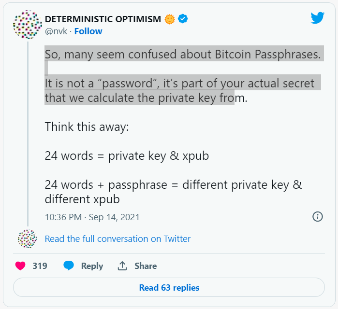Open the tweet info circle icon
Viewport: 338px width, 309px height.
[x=318, y=216]
